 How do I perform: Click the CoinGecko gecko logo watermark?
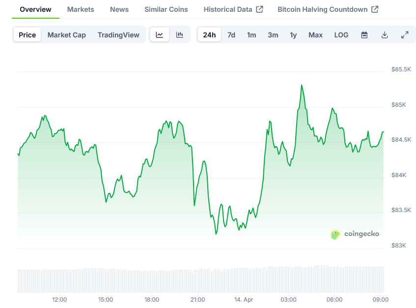tap(335, 234)
